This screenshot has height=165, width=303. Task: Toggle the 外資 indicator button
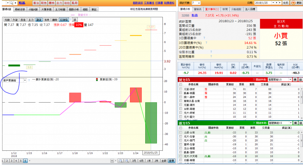click(15, 20)
